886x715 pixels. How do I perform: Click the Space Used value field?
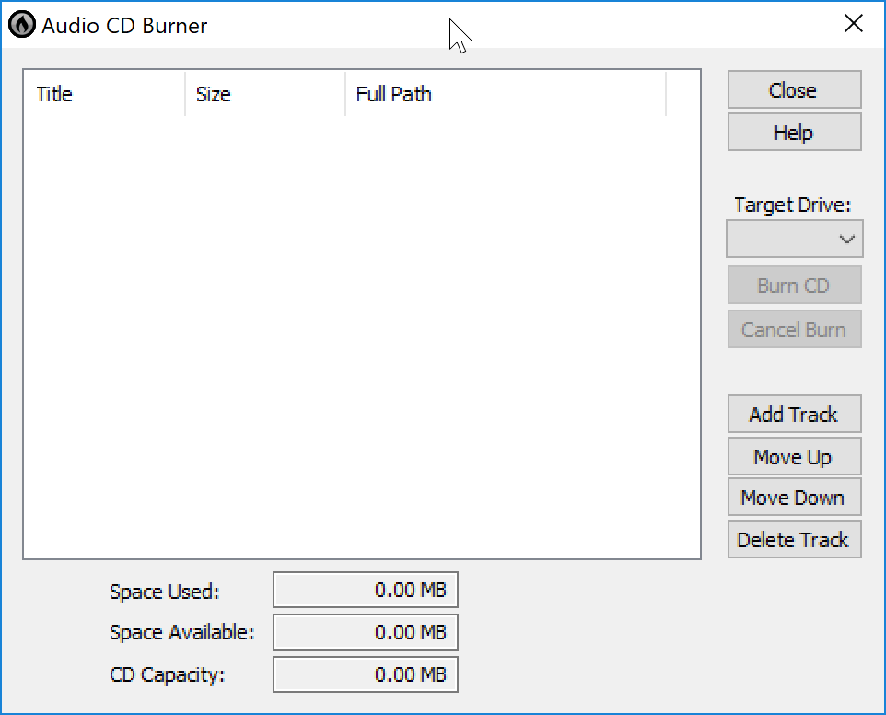(x=365, y=590)
